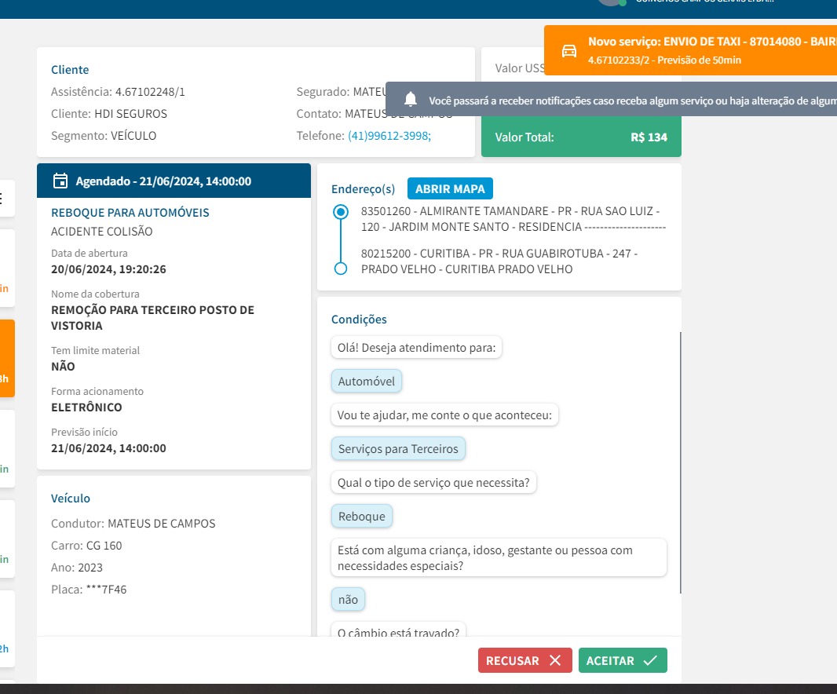This screenshot has height=694, width=837.
Task: Click Assistência 4.67102248/1 text
Action: point(118,92)
